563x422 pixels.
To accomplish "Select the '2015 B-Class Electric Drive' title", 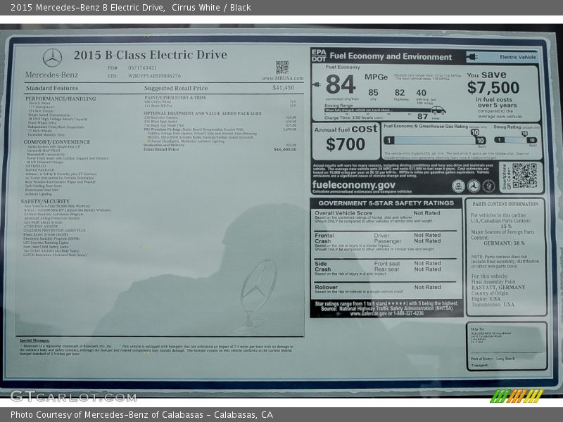I will (x=150, y=55).
